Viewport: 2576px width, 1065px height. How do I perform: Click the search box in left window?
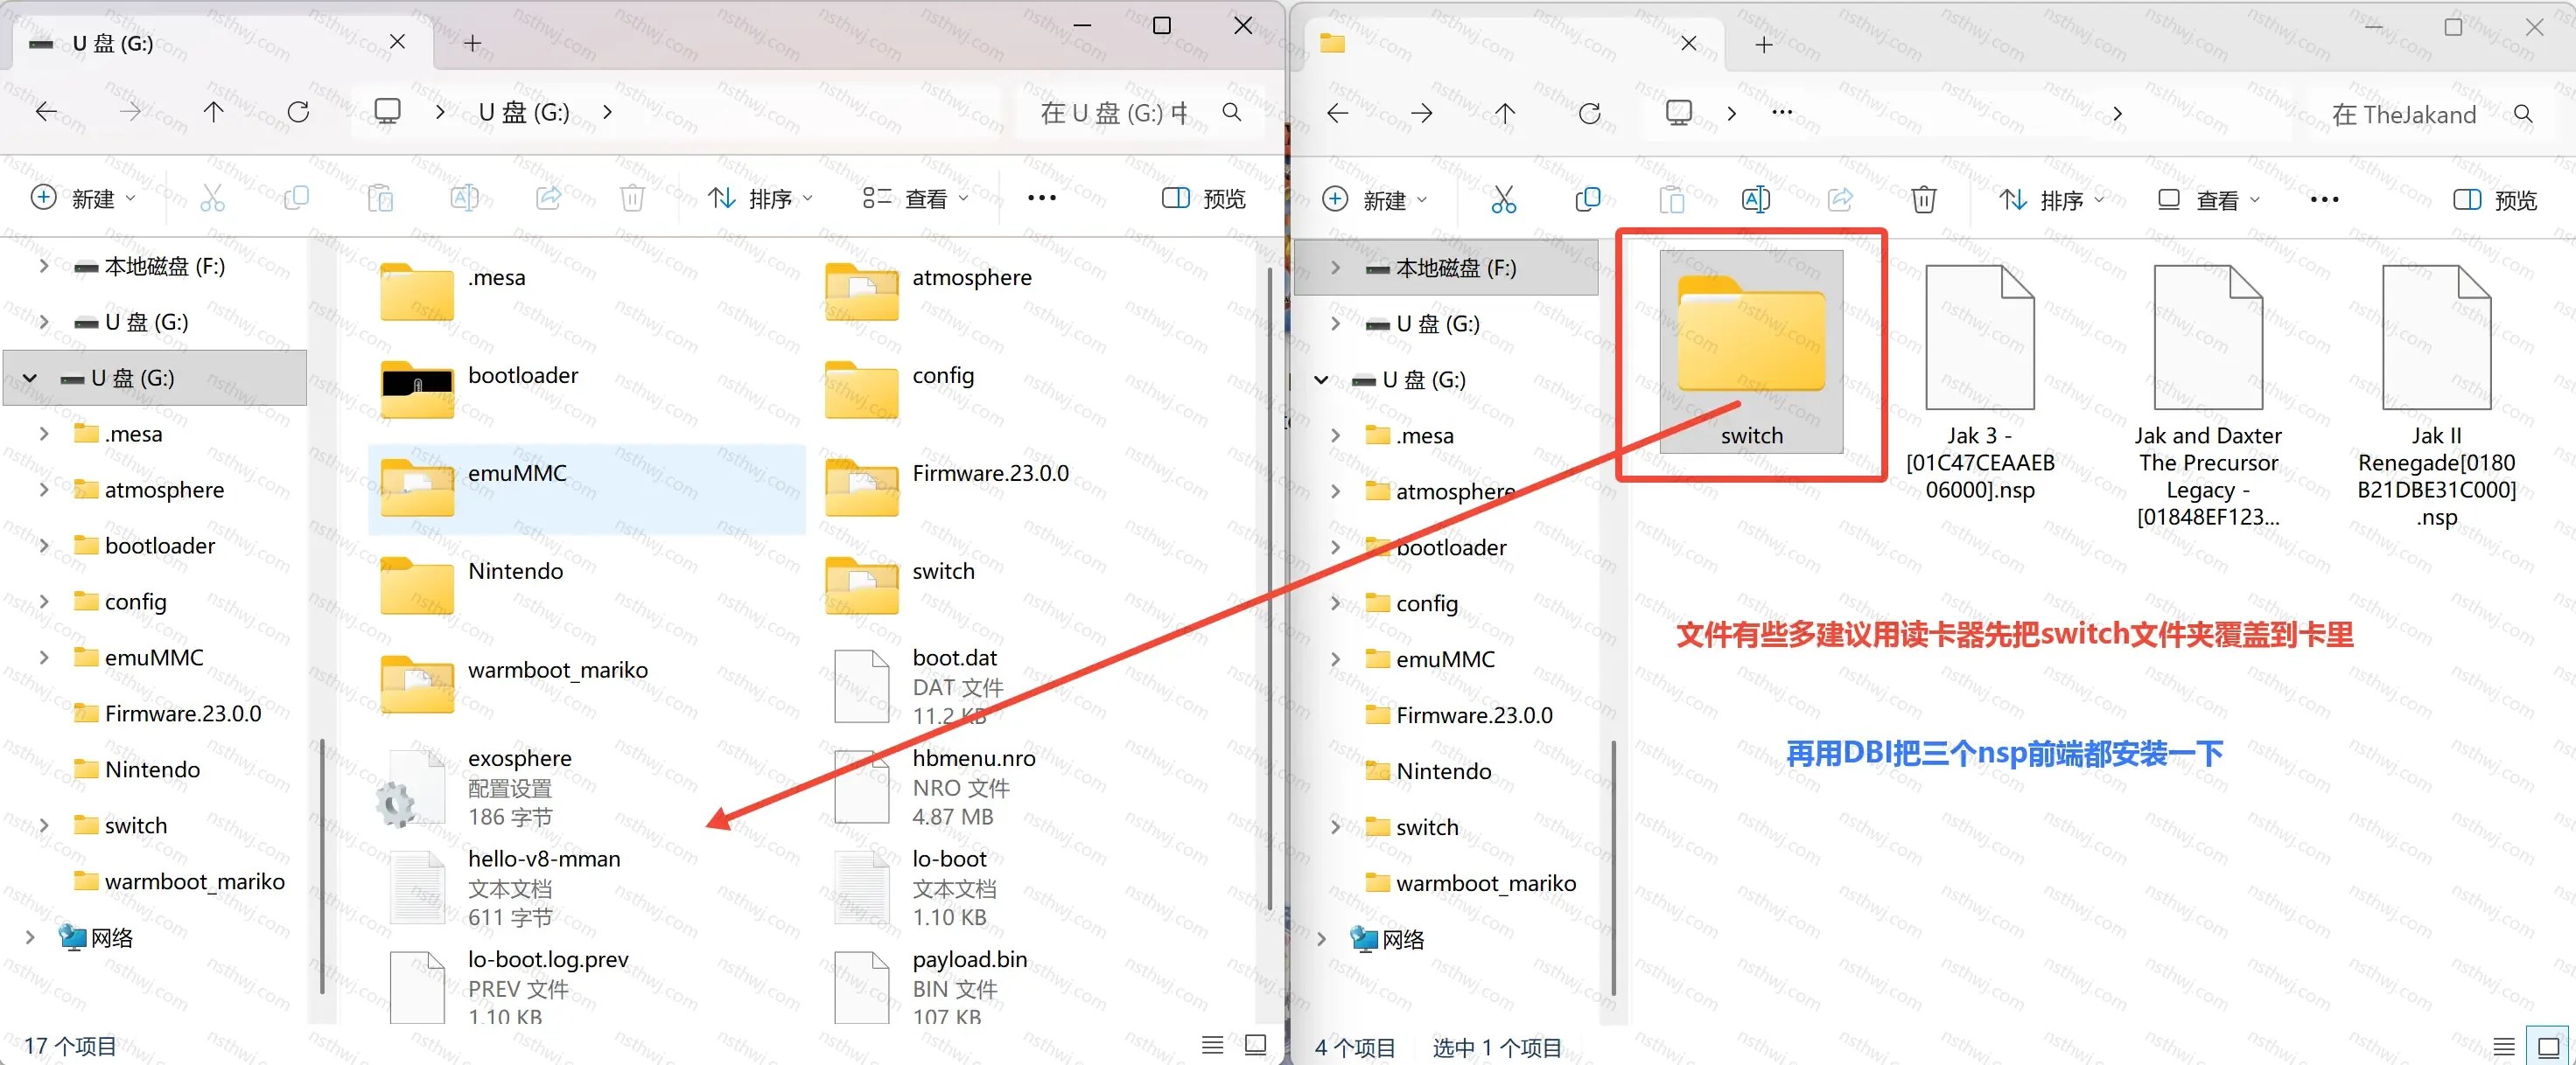1137,112
